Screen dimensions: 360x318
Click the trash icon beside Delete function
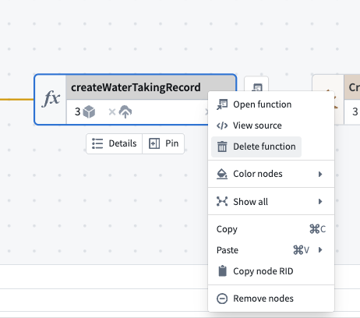pyautogui.click(x=222, y=147)
